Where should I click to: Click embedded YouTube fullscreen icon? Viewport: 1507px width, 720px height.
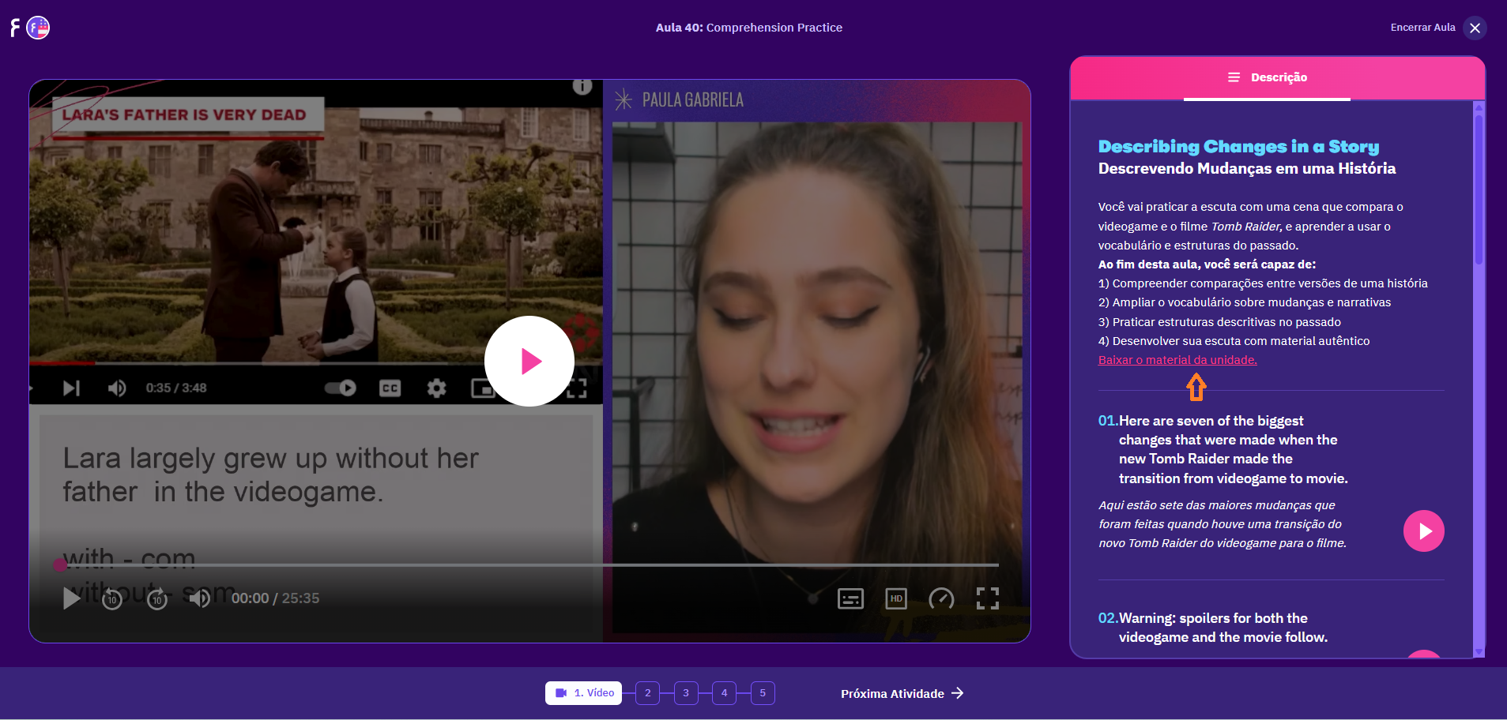point(578,388)
